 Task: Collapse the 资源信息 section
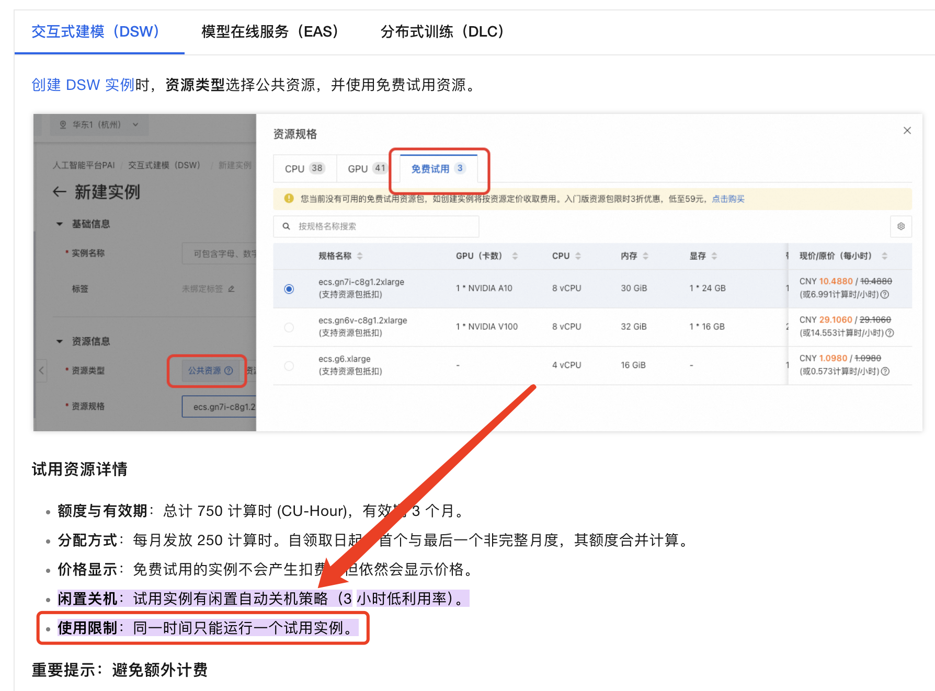[59, 341]
